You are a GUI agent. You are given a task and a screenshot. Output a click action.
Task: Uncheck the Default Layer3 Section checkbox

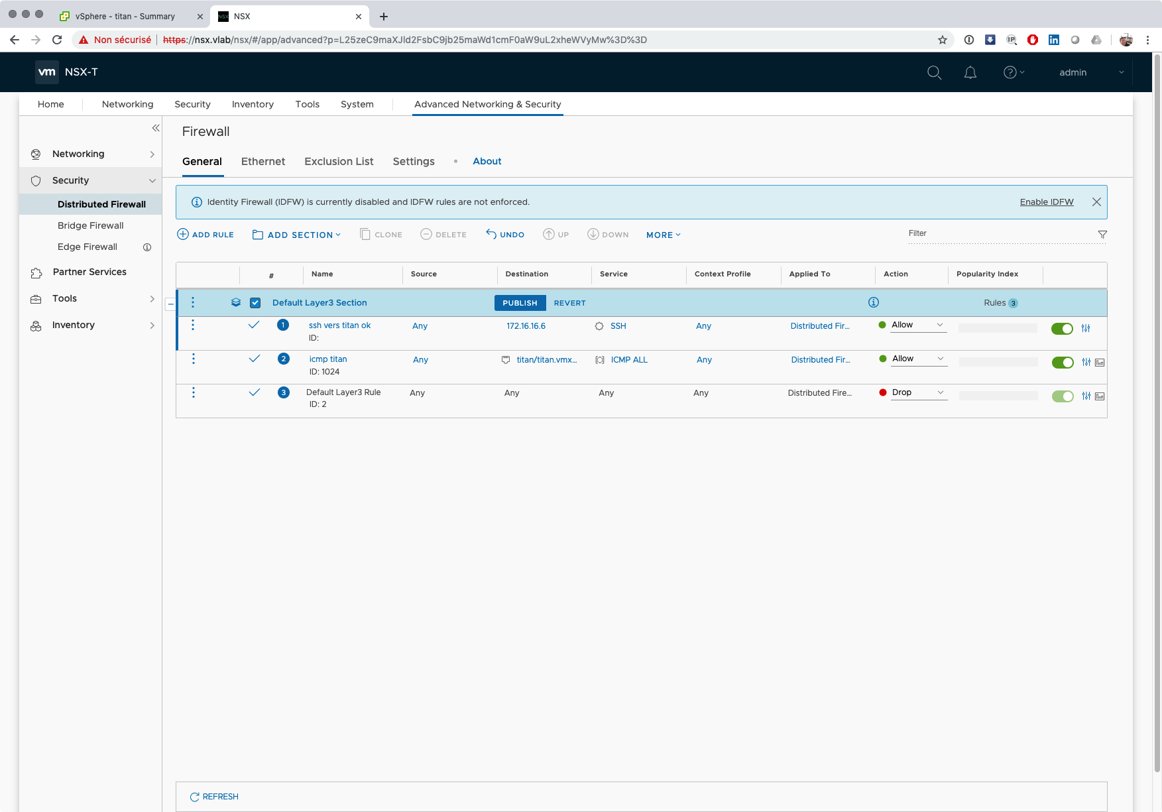tap(255, 303)
